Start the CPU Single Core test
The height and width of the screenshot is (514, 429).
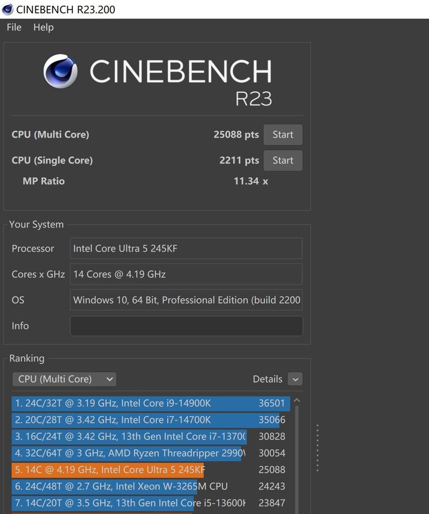[283, 160]
